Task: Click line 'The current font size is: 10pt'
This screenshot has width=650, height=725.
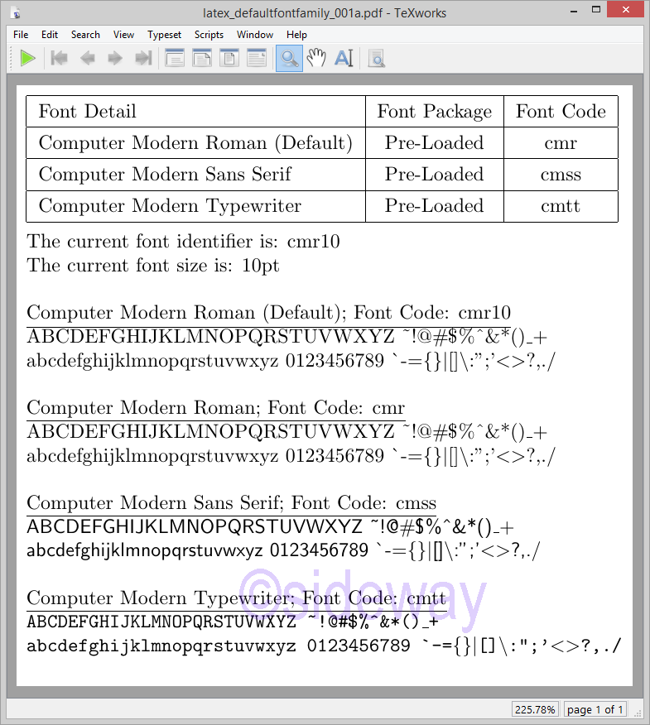Action: [x=153, y=266]
